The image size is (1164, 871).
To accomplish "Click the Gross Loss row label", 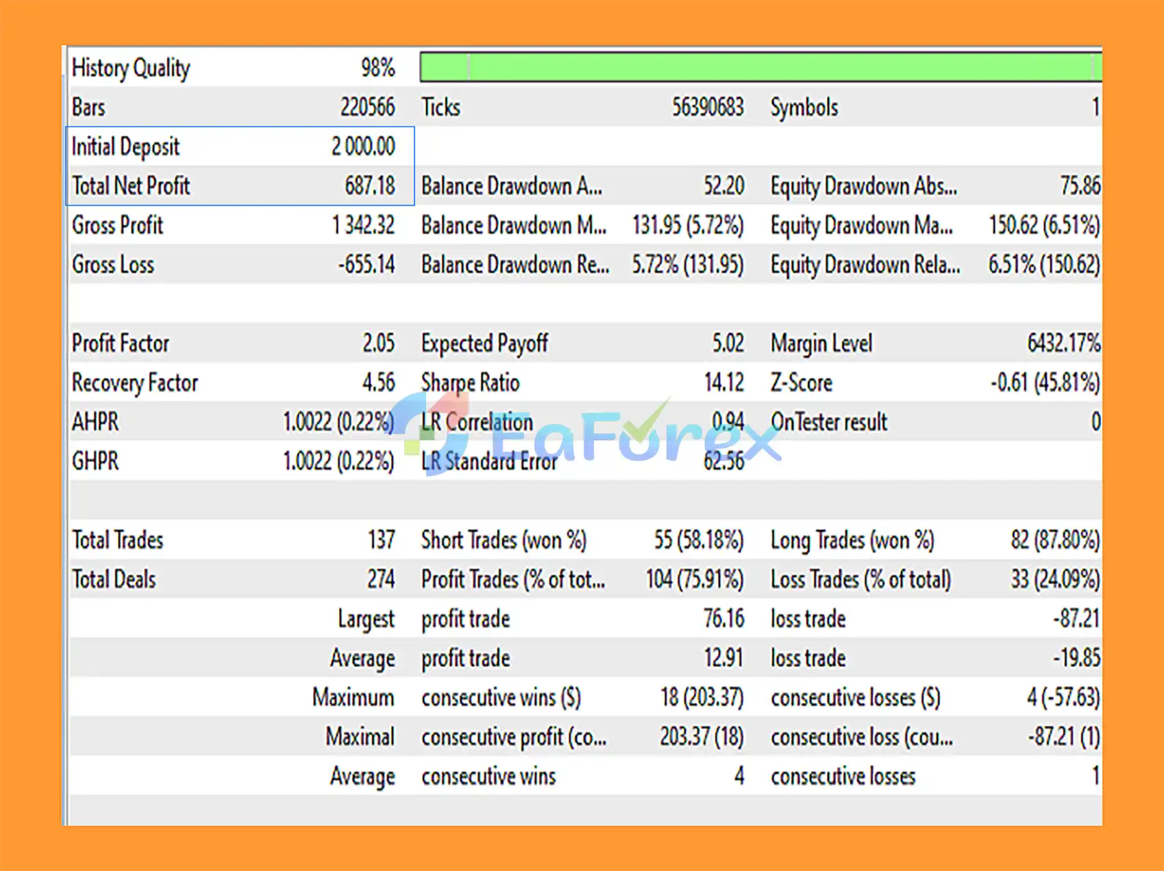I will (x=113, y=265).
